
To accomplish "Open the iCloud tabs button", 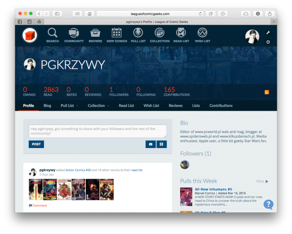I will coord(246,13).
